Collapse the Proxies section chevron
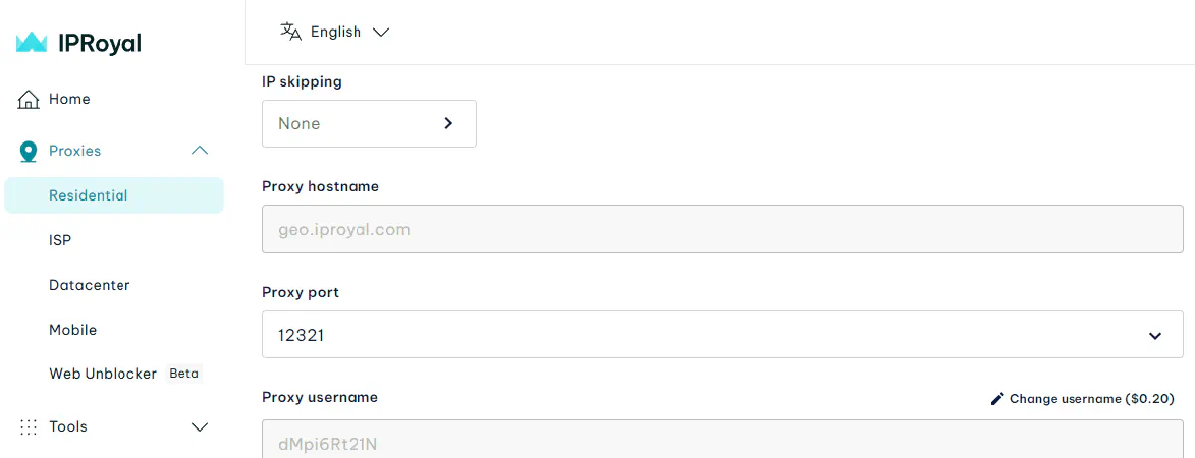Screen dimensions: 1195x458 coord(200,151)
